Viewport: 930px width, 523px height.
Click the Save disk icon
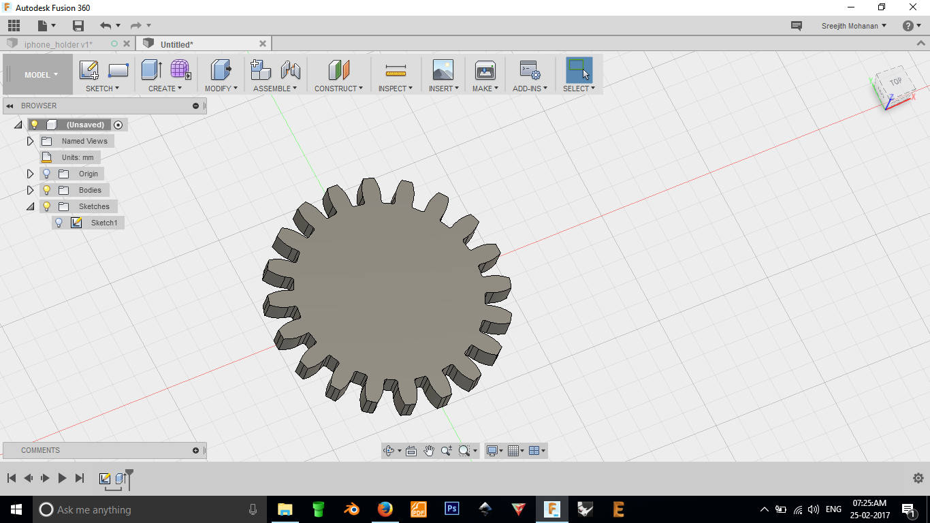point(78,26)
